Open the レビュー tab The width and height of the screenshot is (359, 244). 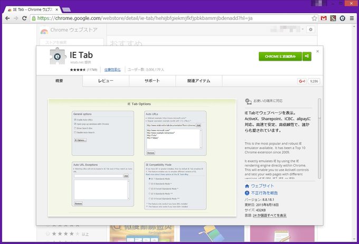[106, 81]
